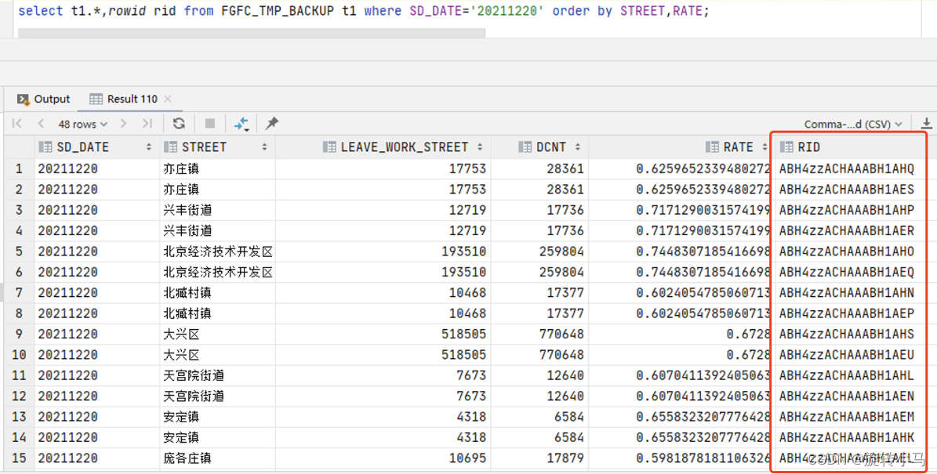Open Comma-...d (CSV) export format dropdown

(x=853, y=124)
